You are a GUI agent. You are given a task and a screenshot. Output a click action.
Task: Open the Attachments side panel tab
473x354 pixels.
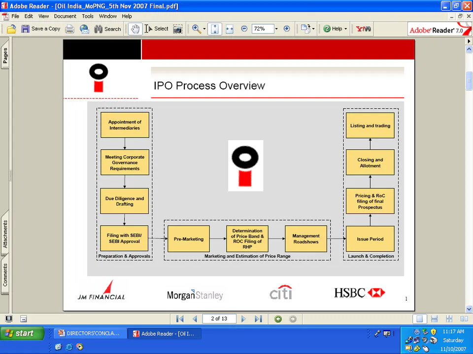[x=5, y=234]
